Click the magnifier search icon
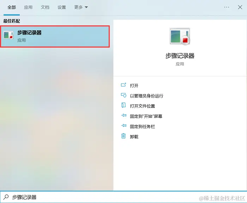247x203 pixels. [x=6, y=197]
